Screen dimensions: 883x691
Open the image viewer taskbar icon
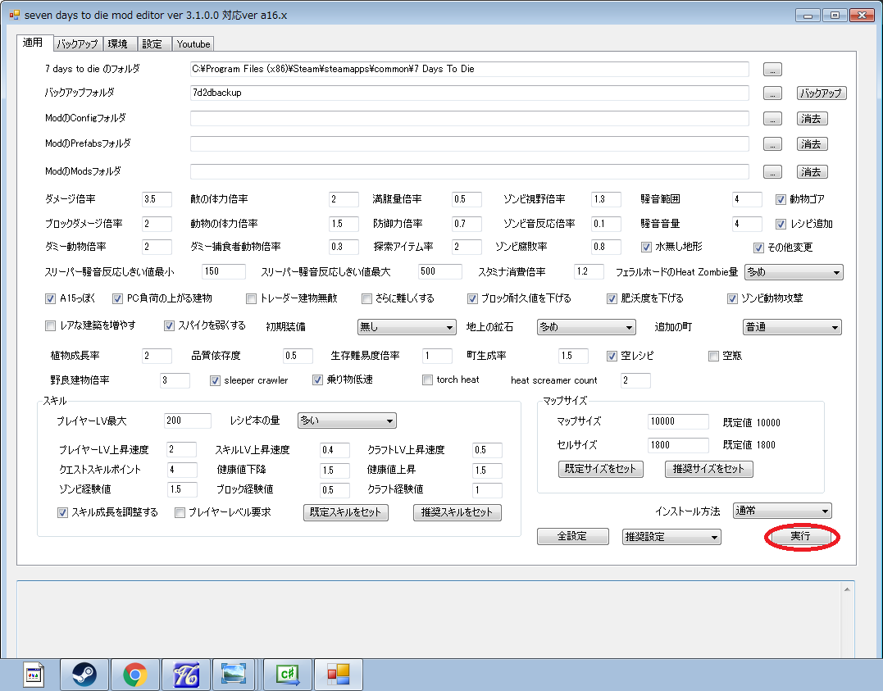(x=233, y=674)
